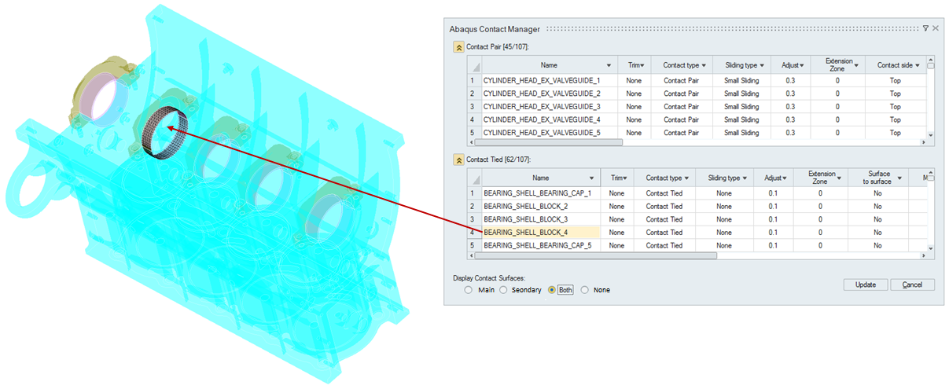This screenshot has width=949, height=389.
Task: Open Surface to surface column filter
Action: 899,178
